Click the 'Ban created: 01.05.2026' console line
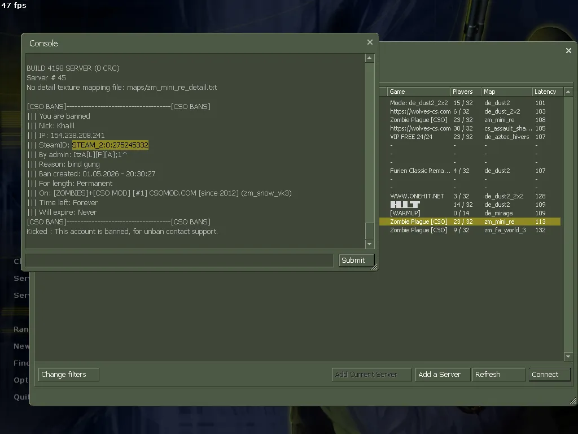This screenshot has height=434, width=578. [x=91, y=174]
